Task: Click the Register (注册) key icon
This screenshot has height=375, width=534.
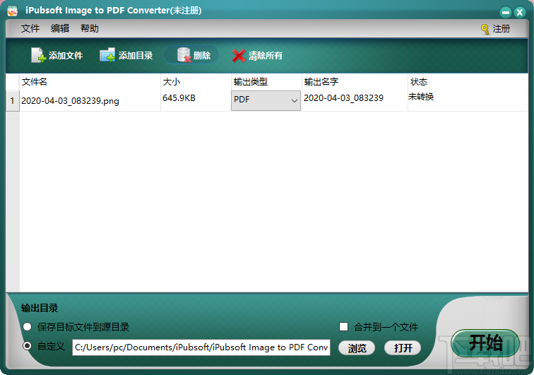Action: click(485, 29)
